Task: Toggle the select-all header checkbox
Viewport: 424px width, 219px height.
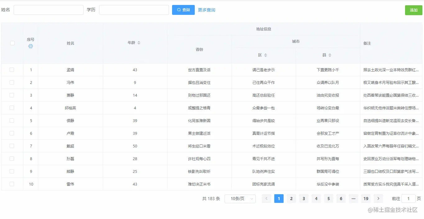Action: (x=12, y=43)
